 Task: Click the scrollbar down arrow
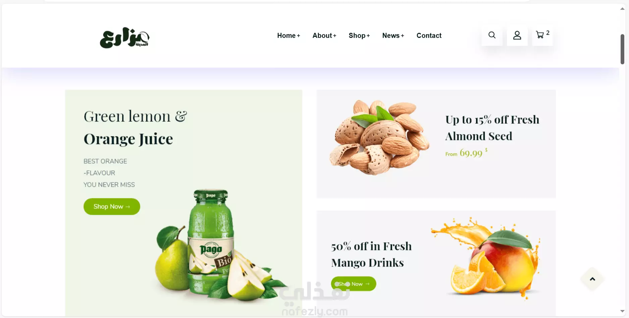622,311
